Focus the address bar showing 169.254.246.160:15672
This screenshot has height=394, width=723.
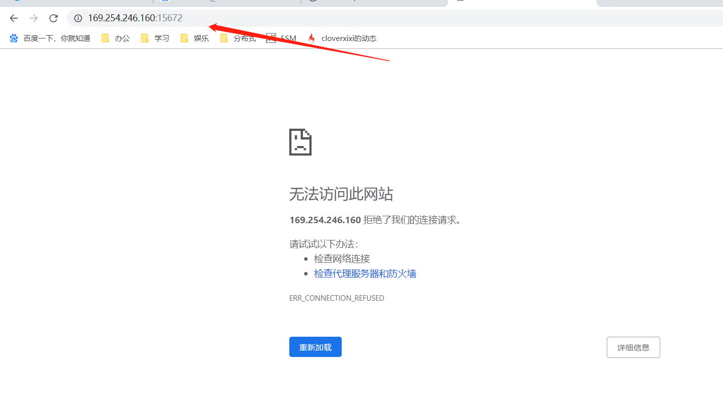coord(396,18)
